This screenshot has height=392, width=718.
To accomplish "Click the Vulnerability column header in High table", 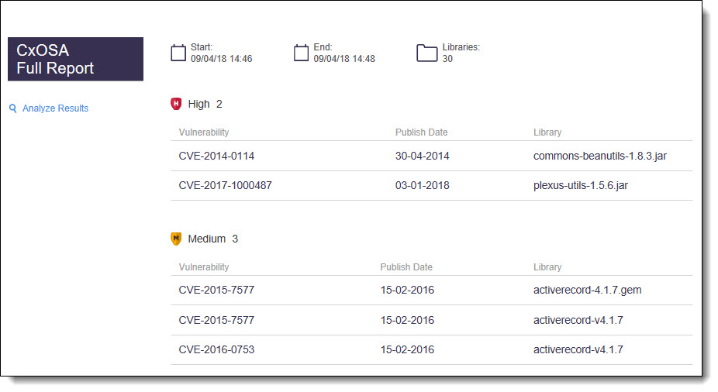I will coord(204,132).
